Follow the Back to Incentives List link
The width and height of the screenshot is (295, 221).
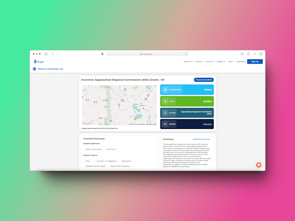[x=51, y=69]
